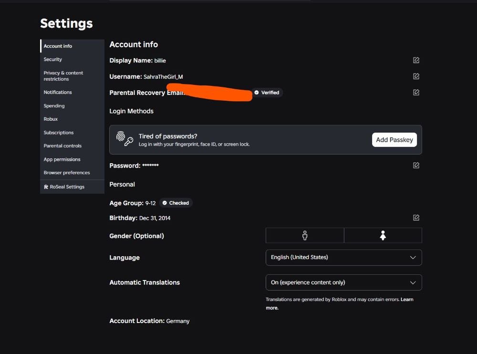Click the Age Group Checked badge
This screenshot has width=477, height=354.
[x=176, y=203]
